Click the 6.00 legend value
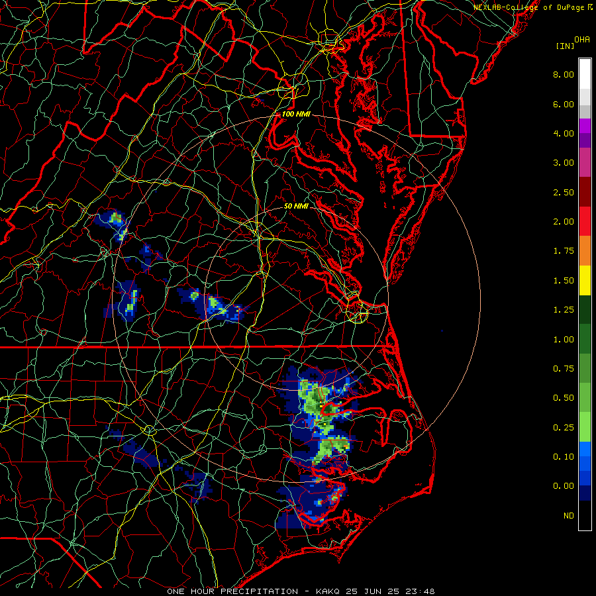The image size is (596, 596). [x=564, y=104]
